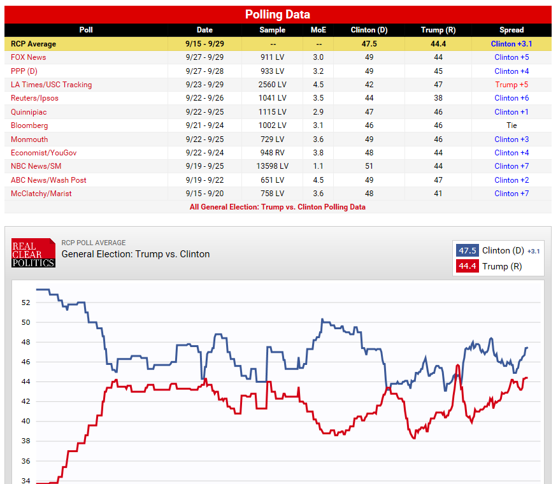558x484 pixels.
Task: Click the 948 RV sample cell
Action: [272, 153]
